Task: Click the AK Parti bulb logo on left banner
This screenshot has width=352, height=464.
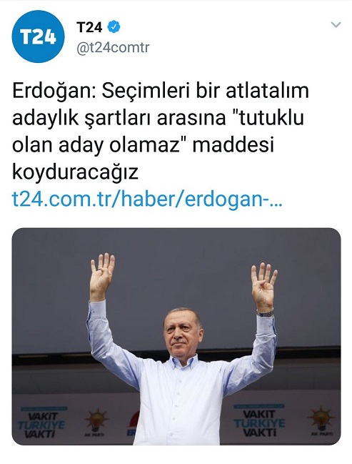Action: coord(96,421)
